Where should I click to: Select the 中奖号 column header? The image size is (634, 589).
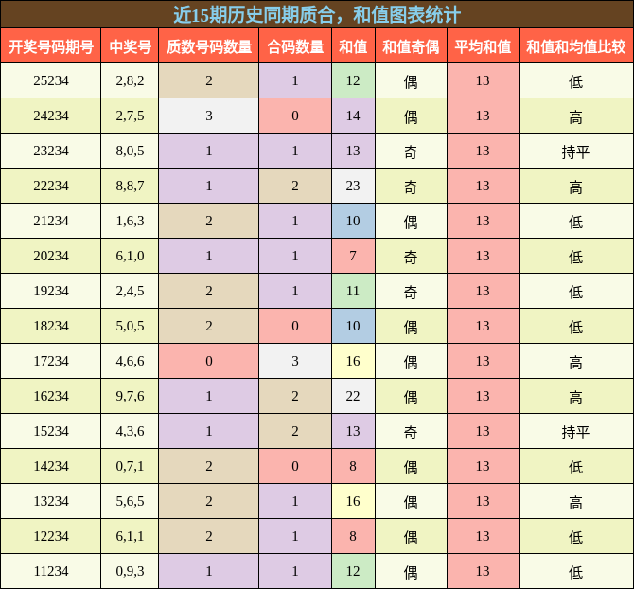(130, 45)
